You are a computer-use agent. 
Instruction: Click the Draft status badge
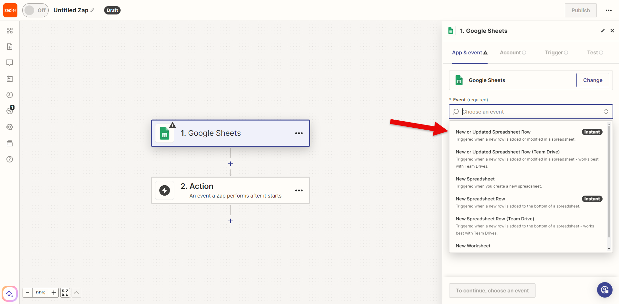click(x=112, y=10)
